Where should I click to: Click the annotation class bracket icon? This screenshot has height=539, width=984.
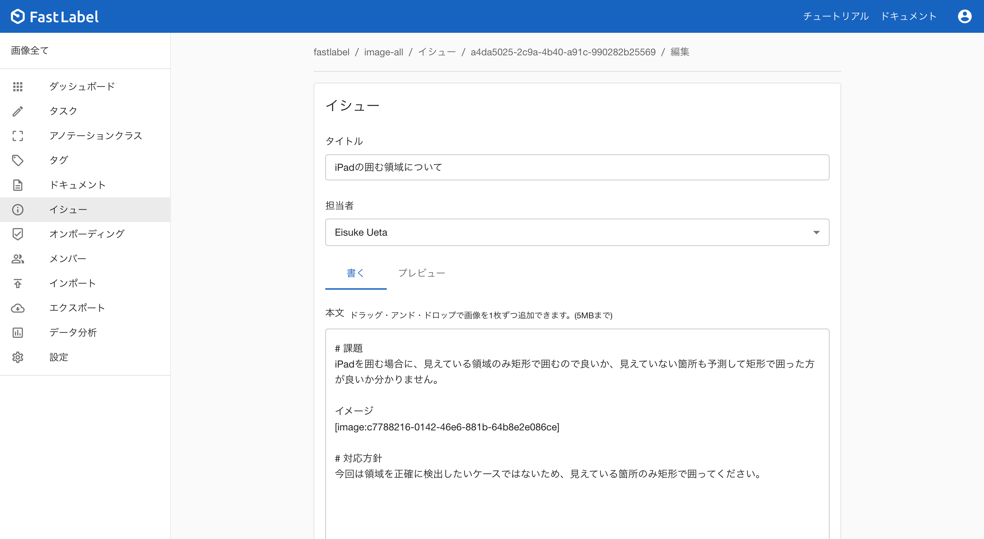click(x=17, y=136)
